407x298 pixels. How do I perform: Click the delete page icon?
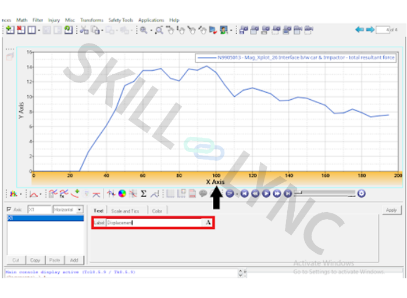click(x=21, y=30)
